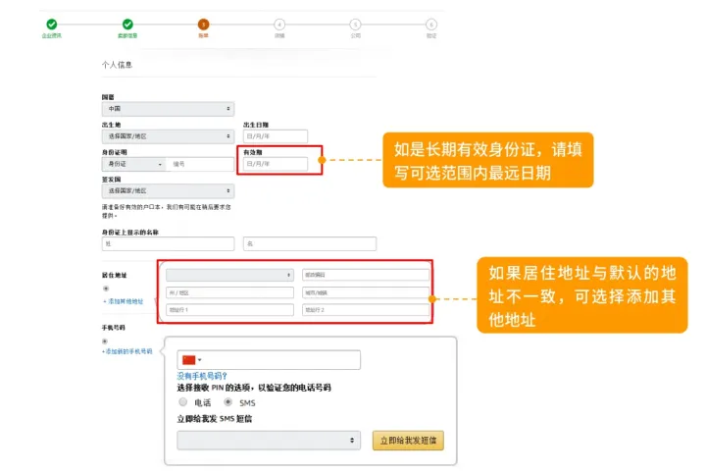Open the SMS language dropdown beside send button
This screenshot has width=706, height=473.
click(x=269, y=440)
